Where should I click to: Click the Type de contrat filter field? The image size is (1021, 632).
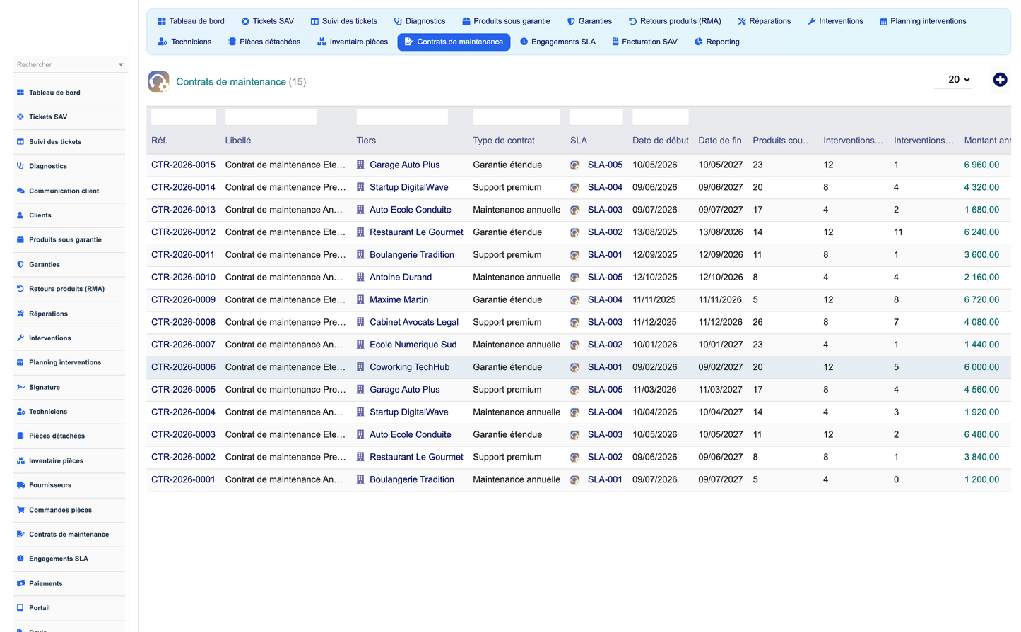click(x=517, y=117)
